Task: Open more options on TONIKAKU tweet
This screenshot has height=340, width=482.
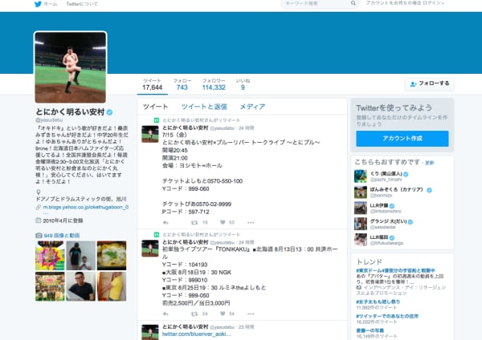Action: coord(251,313)
